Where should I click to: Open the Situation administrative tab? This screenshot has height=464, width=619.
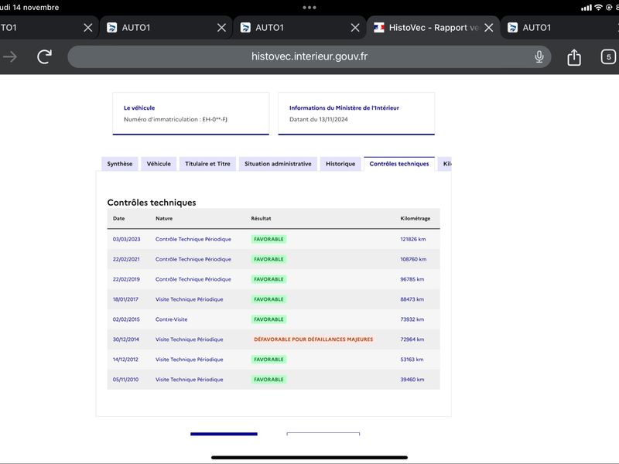click(x=278, y=164)
